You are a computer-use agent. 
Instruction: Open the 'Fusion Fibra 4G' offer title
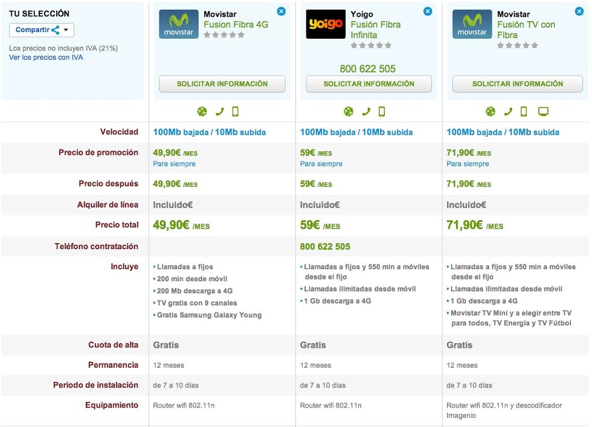pyautogui.click(x=236, y=25)
